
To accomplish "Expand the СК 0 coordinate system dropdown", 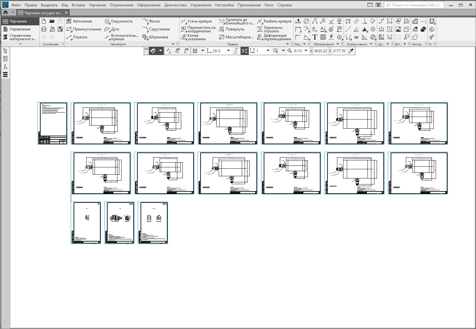I will click(228, 51).
